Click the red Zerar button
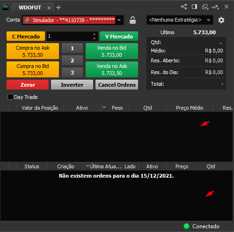 tap(28, 85)
